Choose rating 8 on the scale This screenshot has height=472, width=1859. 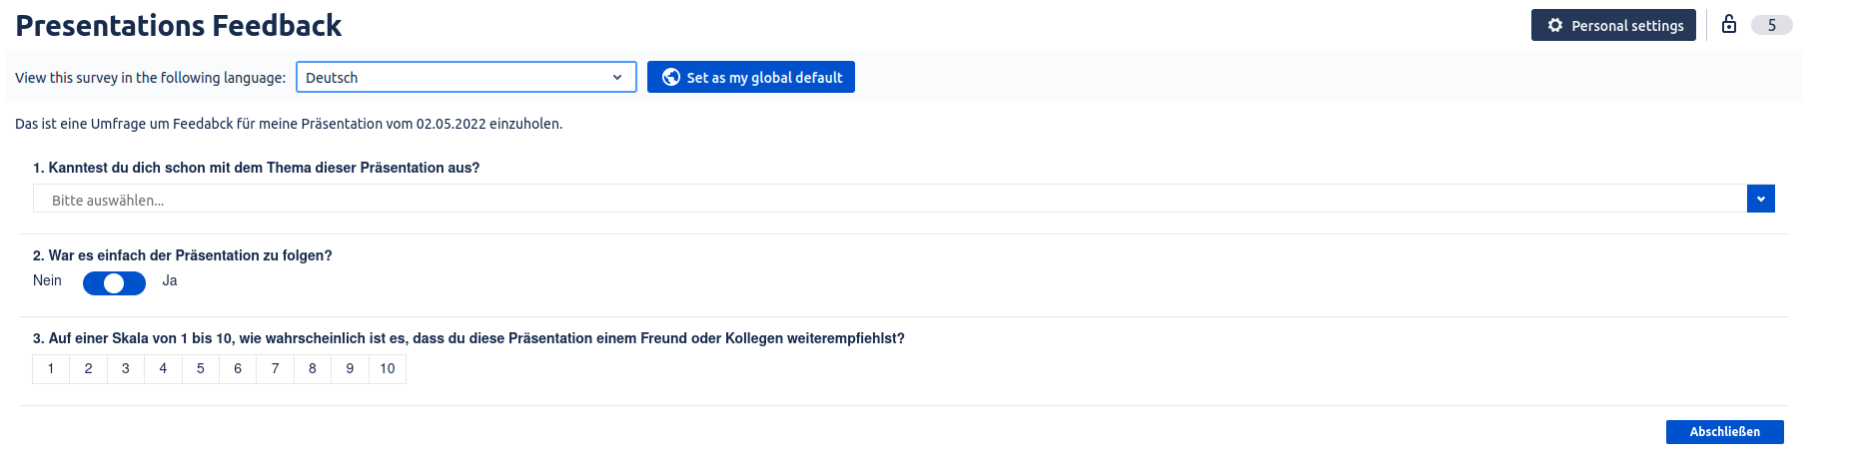313,369
